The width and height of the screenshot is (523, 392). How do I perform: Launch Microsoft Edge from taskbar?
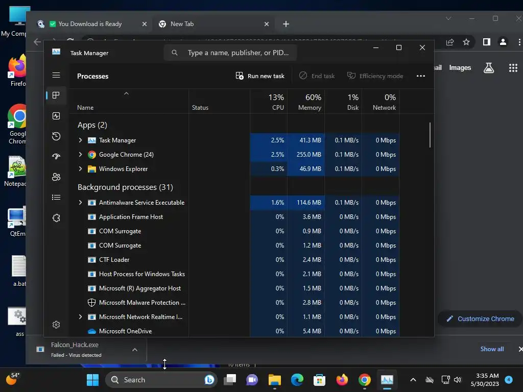[x=297, y=380]
